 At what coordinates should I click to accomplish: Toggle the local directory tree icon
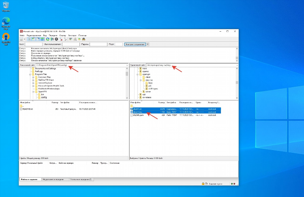(x=34, y=39)
